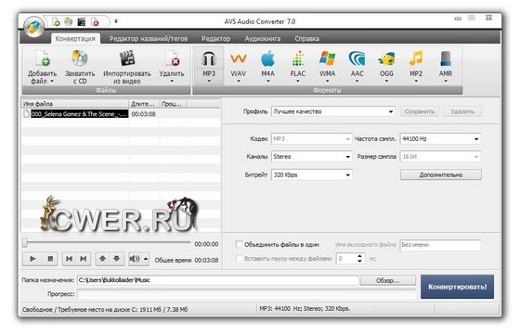Open the Аудиокнига tab
This screenshot has width=520, height=335.
262,38
